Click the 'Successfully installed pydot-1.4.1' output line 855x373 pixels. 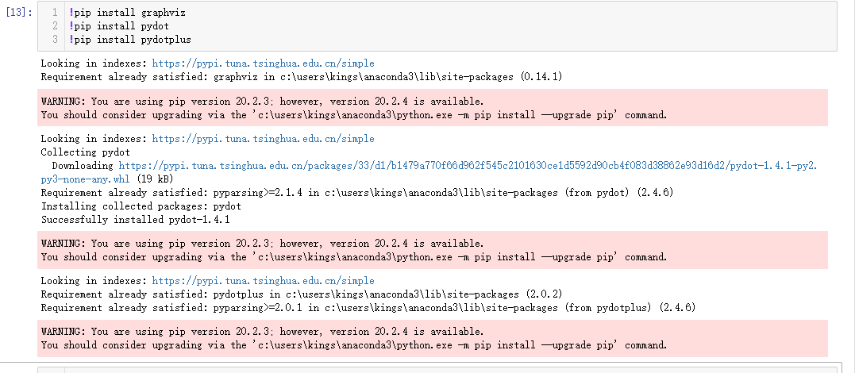coord(135,220)
